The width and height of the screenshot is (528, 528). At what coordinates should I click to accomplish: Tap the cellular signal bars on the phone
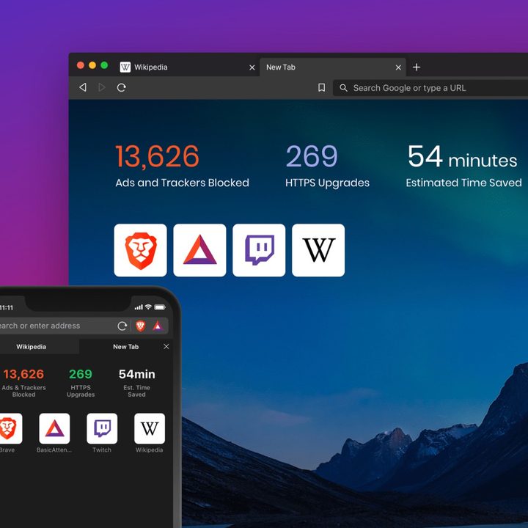coord(139,307)
